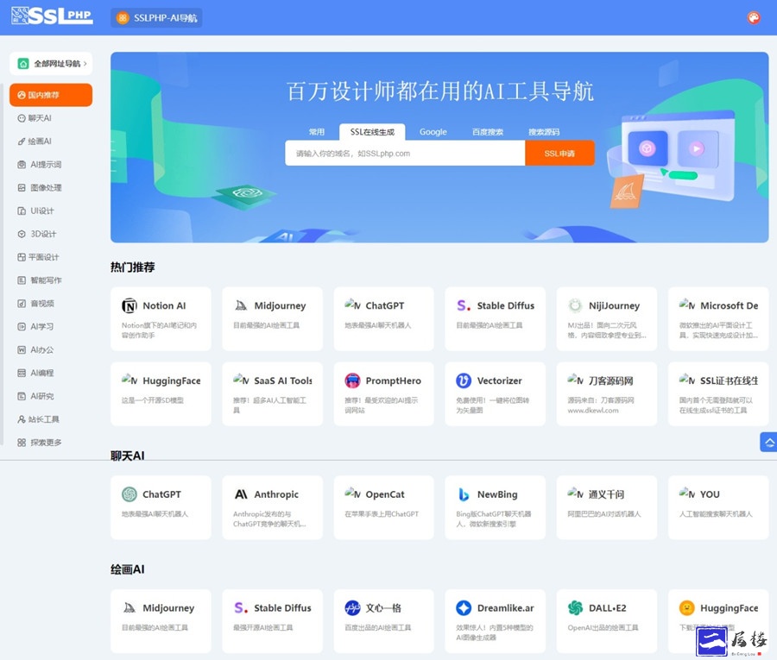Open the Midjourney card in 热门推荐
Image resolution: width=777 pixels, height=660 pixels.
(x=272, y=319)
